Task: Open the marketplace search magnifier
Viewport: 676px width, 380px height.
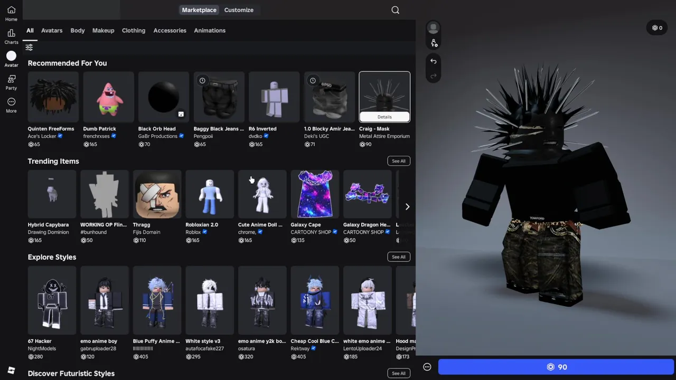Action: click(x=395, y=10)
